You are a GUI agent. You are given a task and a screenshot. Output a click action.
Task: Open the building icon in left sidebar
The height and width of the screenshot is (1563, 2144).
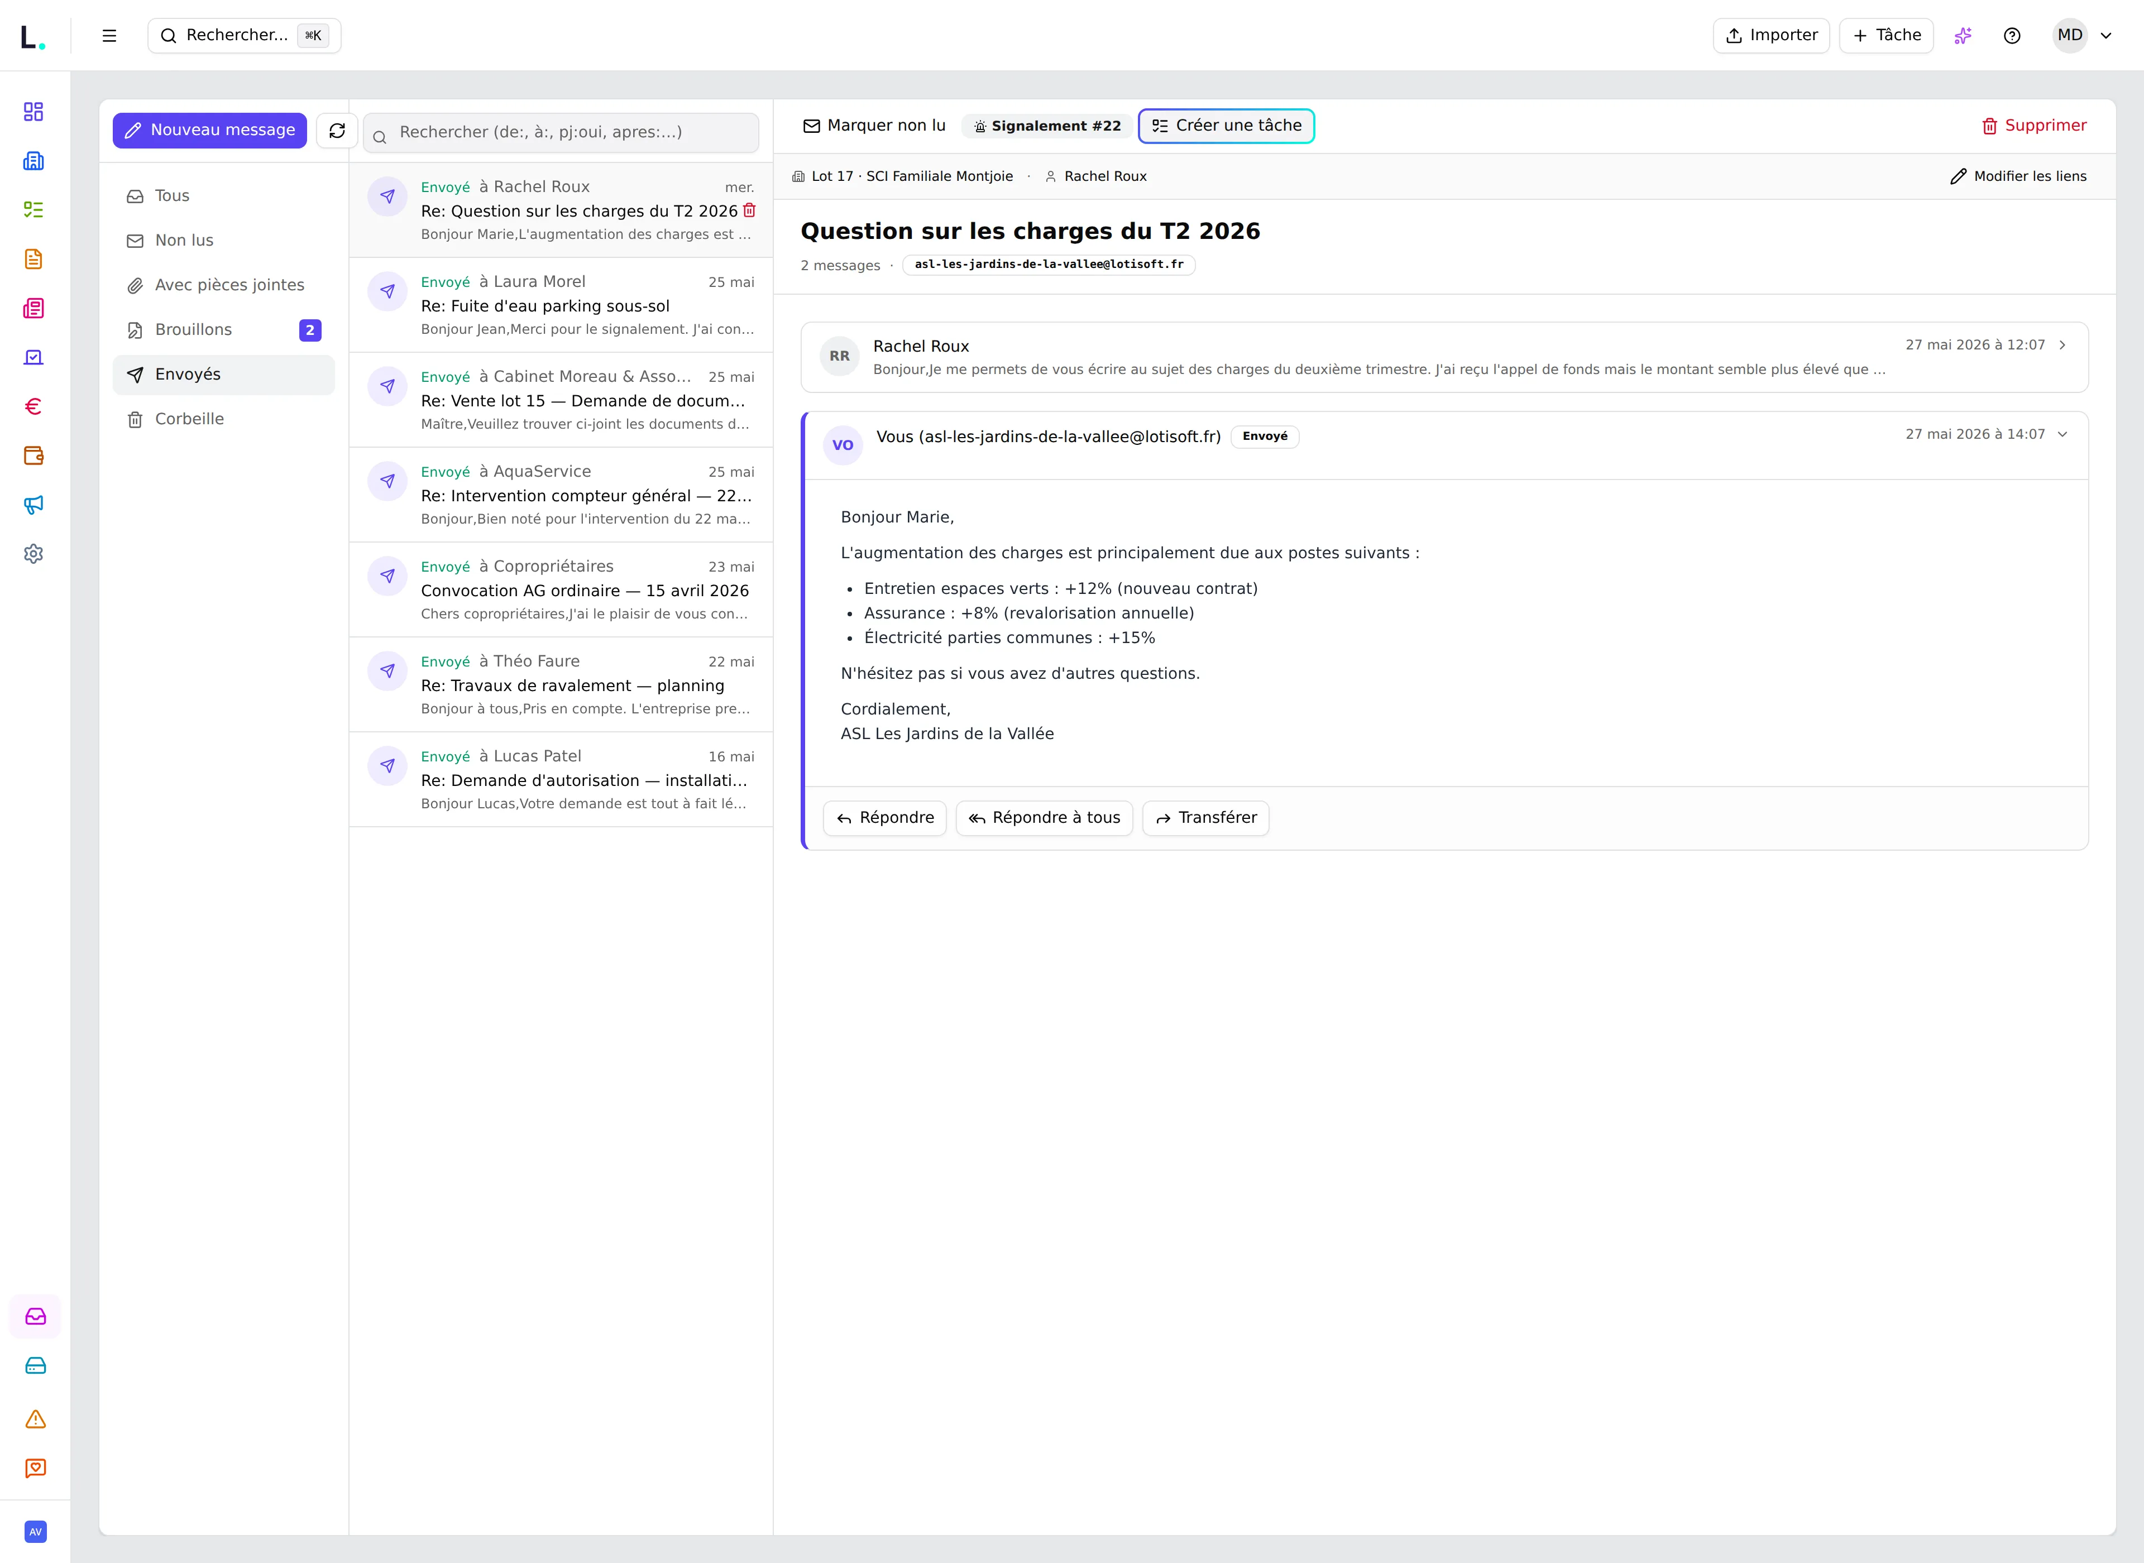[x=34, y=161]
